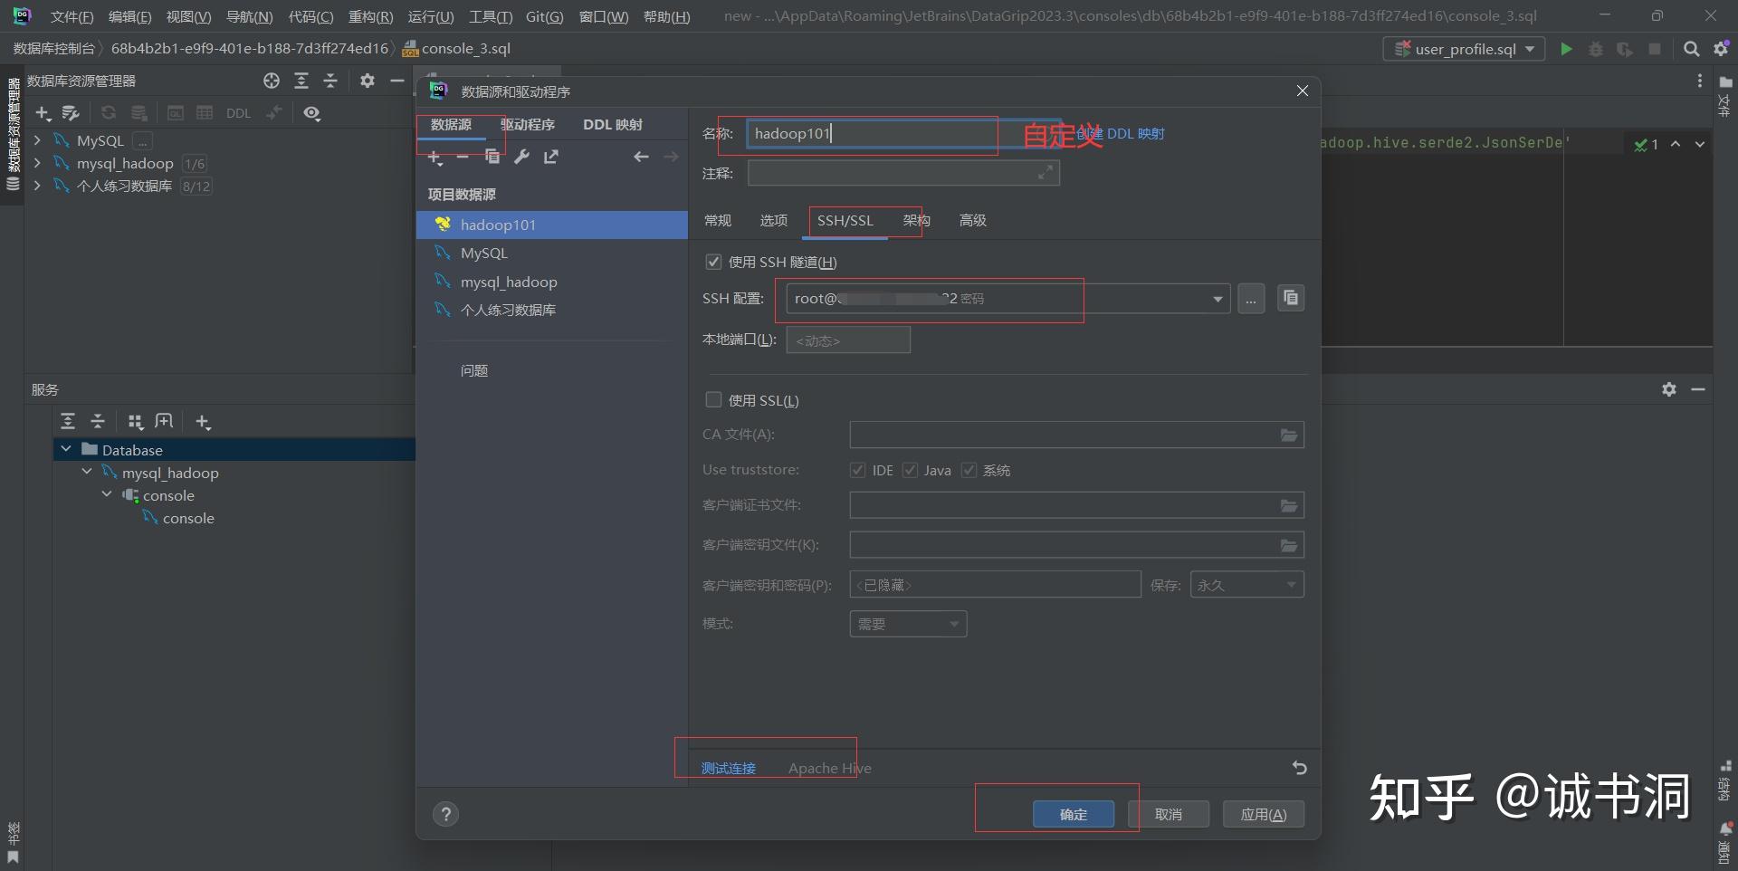The width and height of the screenshot is (1738, 871).
Task: Click the copy SSH configuration icon
Action: [x=1291, y=298]
